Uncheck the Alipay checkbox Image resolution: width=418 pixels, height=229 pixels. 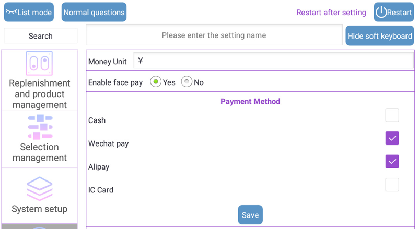coord(392,161)
